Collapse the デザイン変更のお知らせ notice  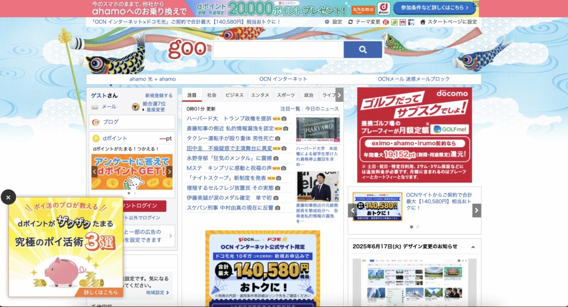(473, 247)
